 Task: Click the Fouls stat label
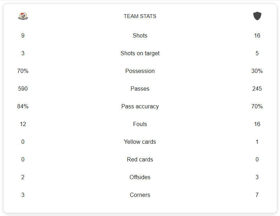tap(140, 124)
